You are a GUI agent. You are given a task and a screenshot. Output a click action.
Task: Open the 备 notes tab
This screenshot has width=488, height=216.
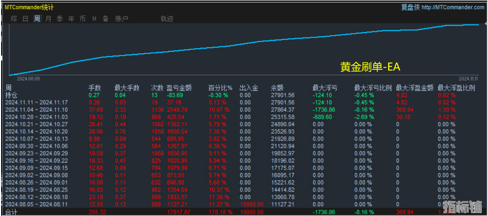[105, 19]
